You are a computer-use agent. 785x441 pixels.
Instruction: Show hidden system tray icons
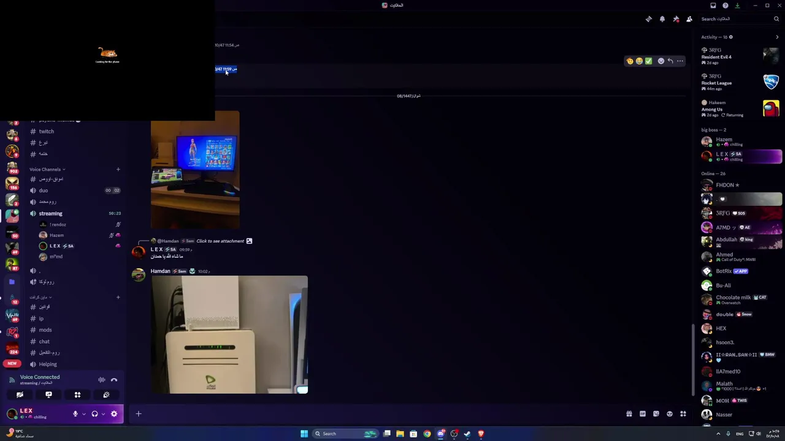(x=718, y=434)
